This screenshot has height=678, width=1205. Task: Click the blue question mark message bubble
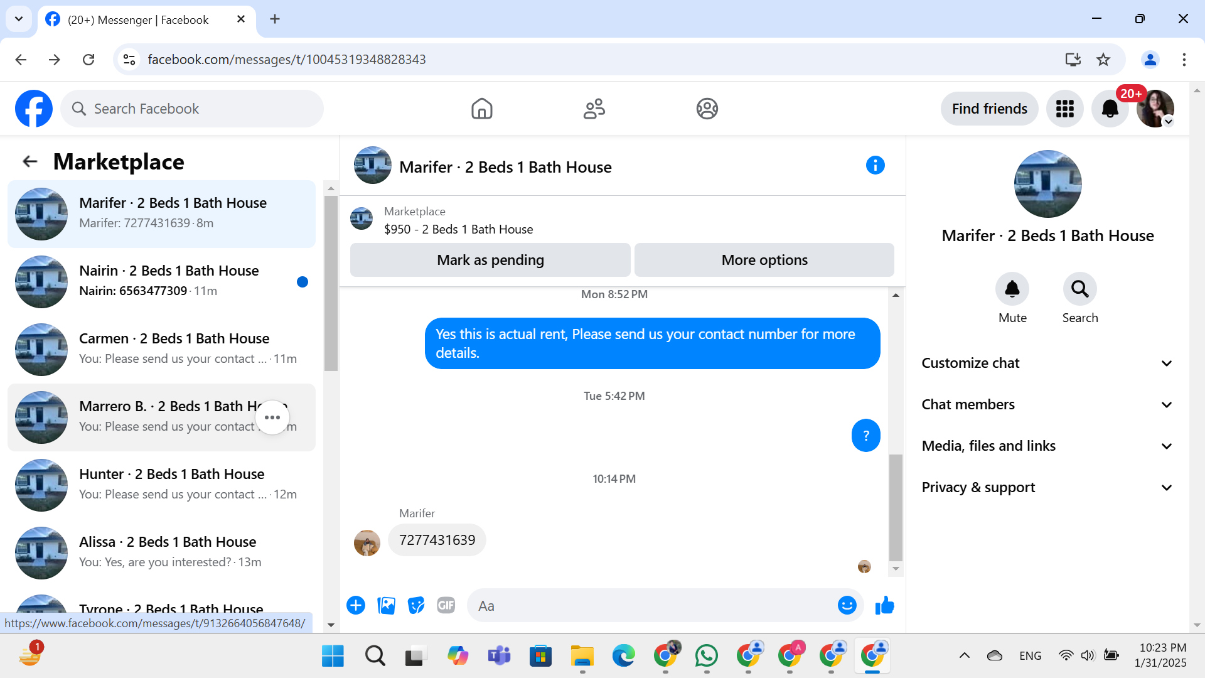[866, 435]
